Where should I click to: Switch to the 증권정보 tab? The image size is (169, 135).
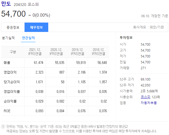click(x=13, y=27)
